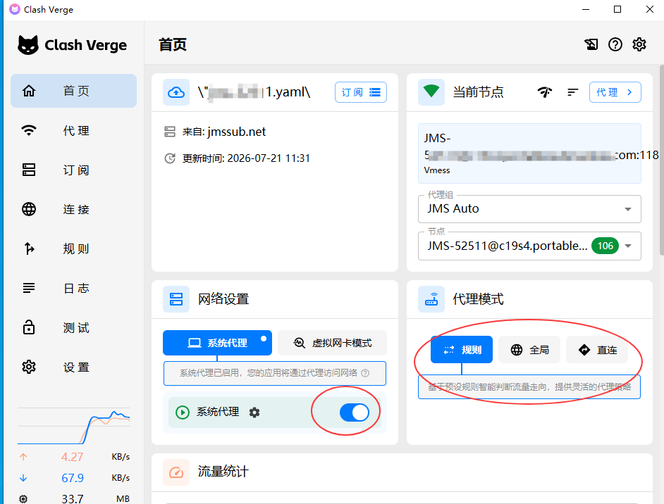Select the 系统代理 system proxy tab
The width and height of the screenshot is (664, 504).
217,343
